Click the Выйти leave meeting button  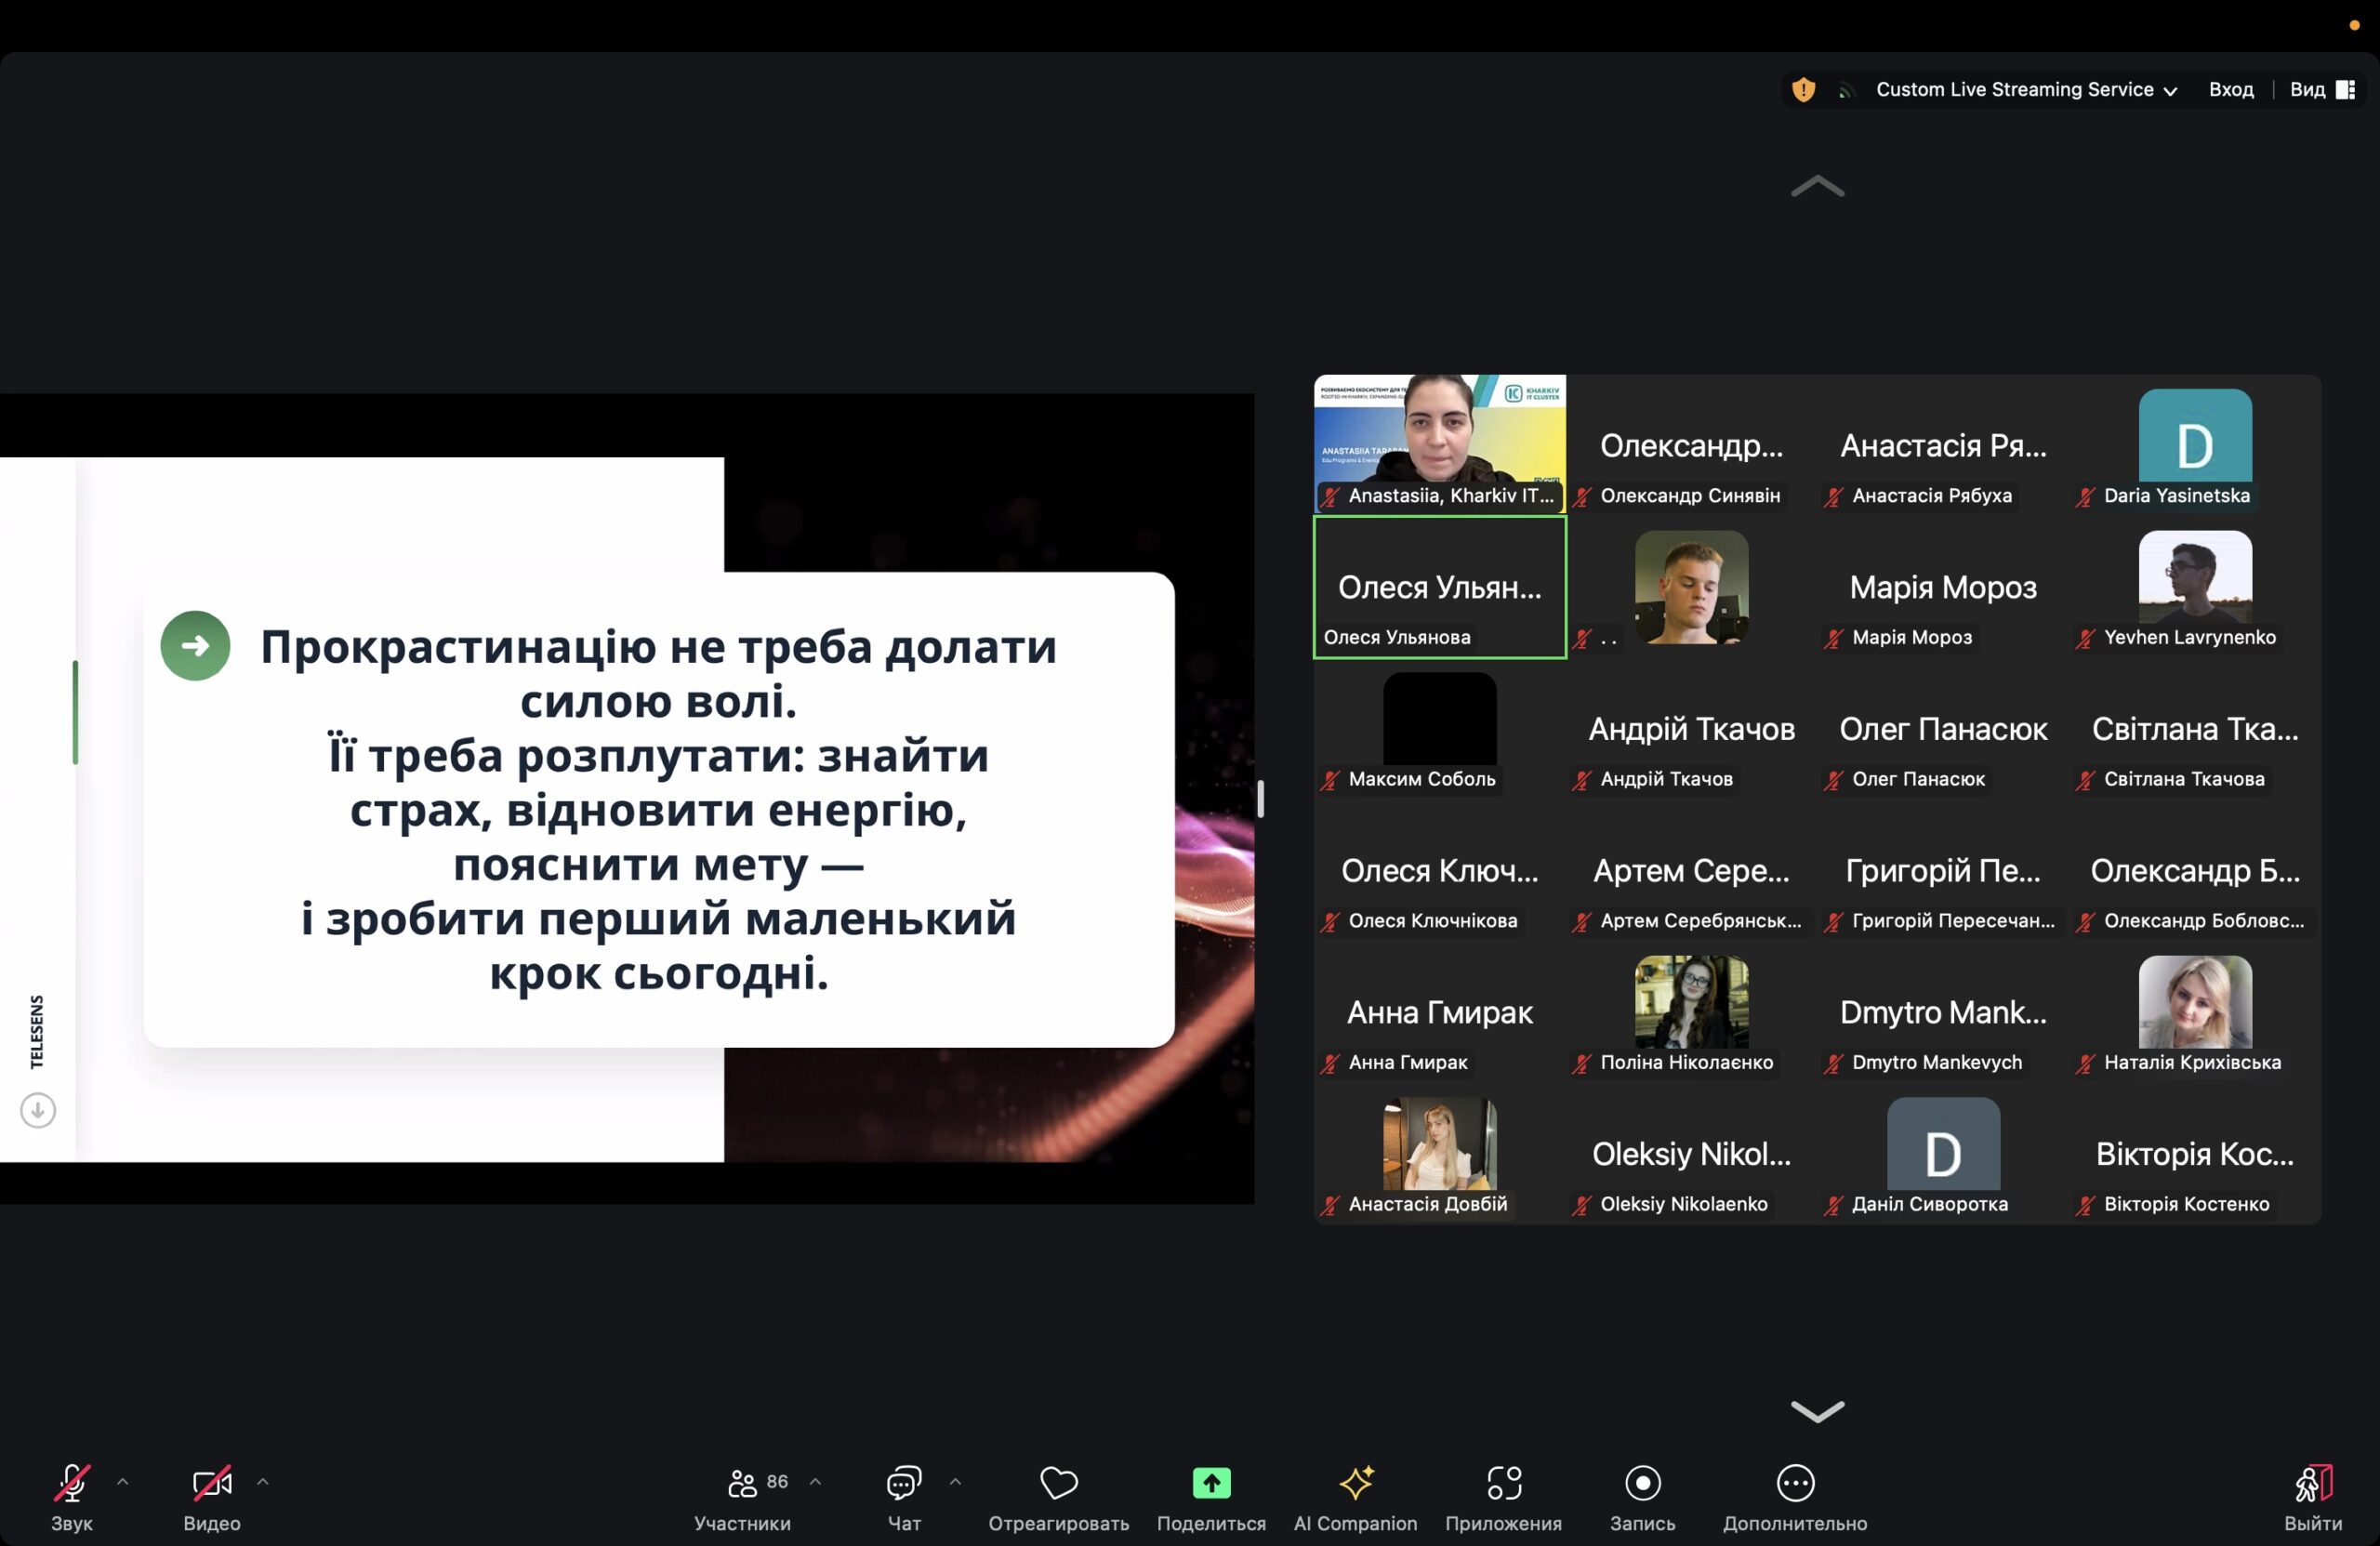point(2312,1496)
